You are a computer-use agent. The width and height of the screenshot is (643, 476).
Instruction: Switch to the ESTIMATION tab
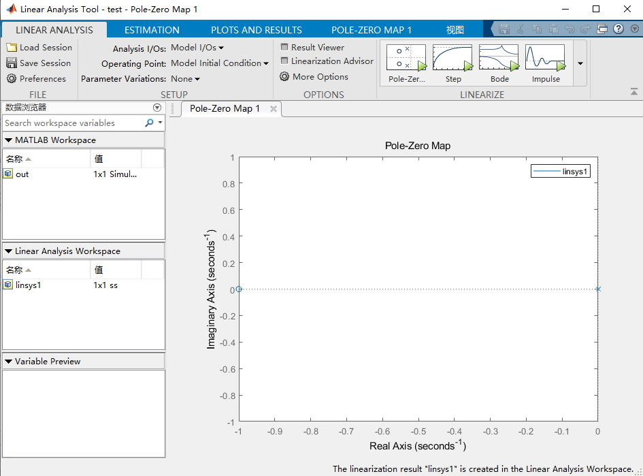[152, 30]
